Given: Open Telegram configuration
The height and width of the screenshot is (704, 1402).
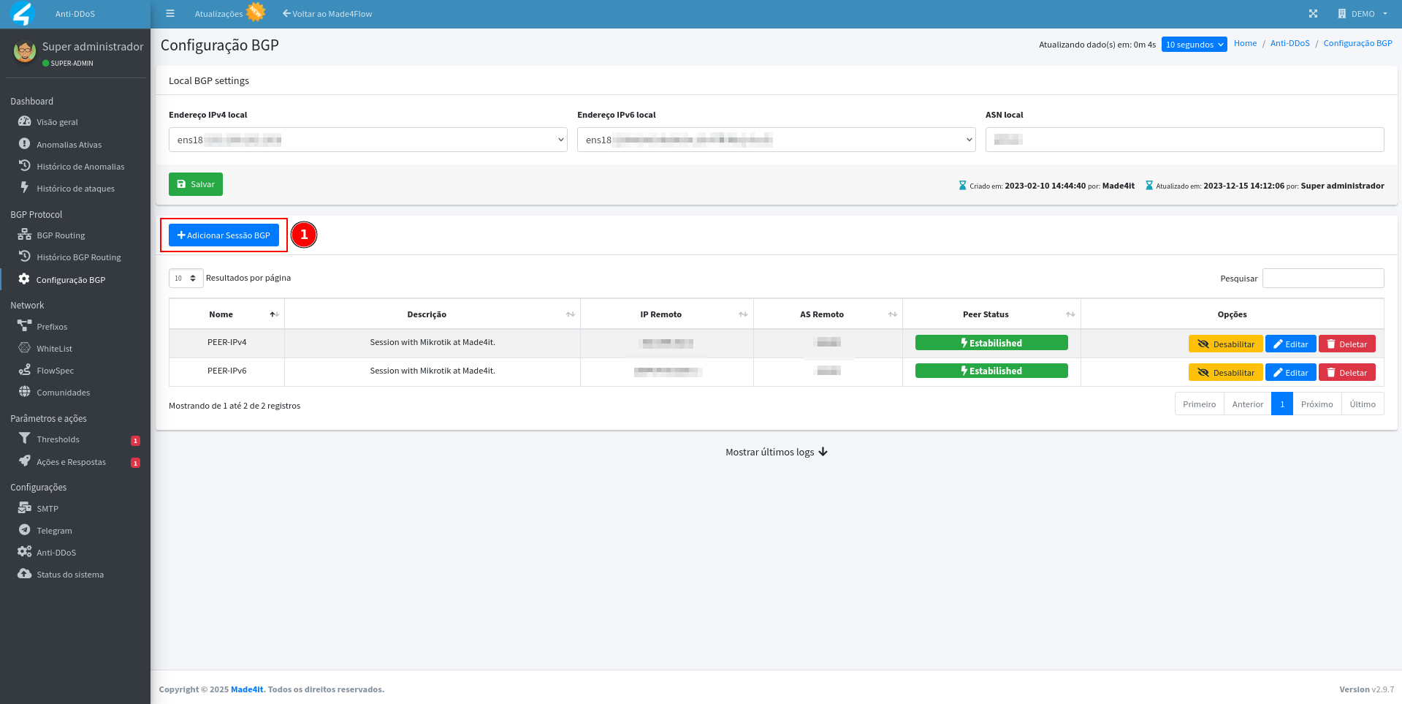Looking at the screenshot, I should (x=54, y=531).
